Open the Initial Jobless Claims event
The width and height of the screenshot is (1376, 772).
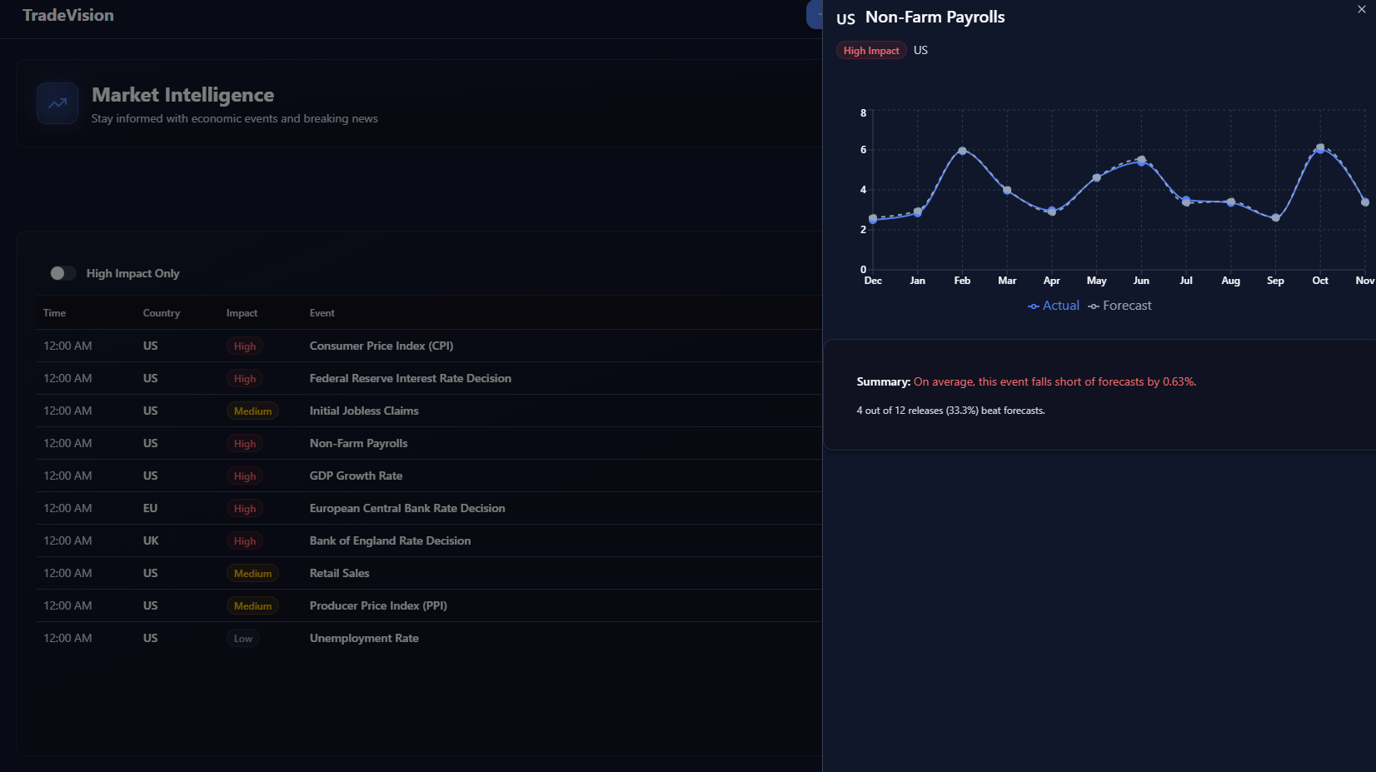coord(364,411)
